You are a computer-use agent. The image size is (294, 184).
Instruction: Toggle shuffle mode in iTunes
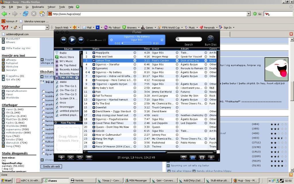(70, 158)
